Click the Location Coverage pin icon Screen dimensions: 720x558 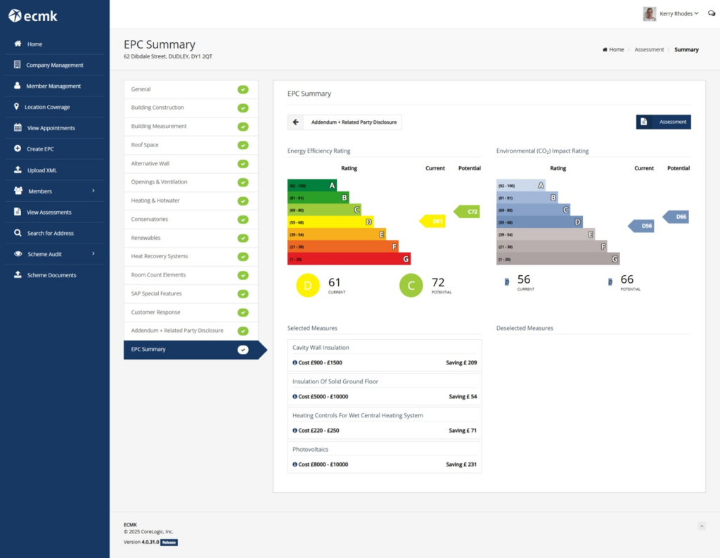point(17,107)
